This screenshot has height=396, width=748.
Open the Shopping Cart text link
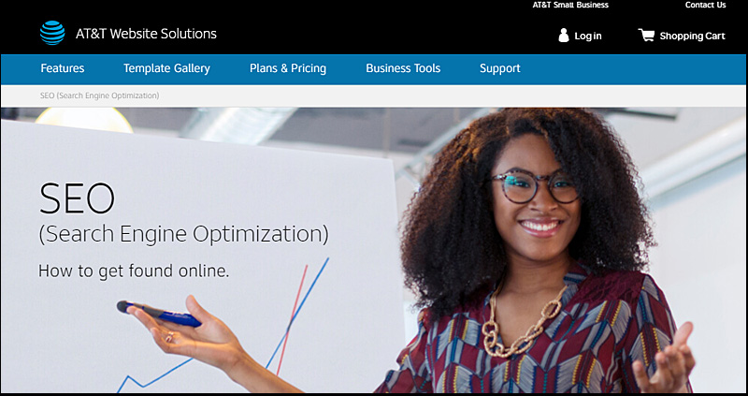[692, 36]
